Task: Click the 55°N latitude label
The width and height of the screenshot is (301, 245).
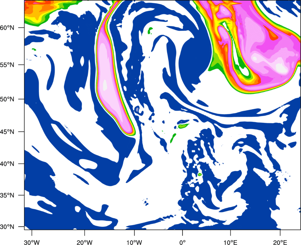Action: pos(7,65)
